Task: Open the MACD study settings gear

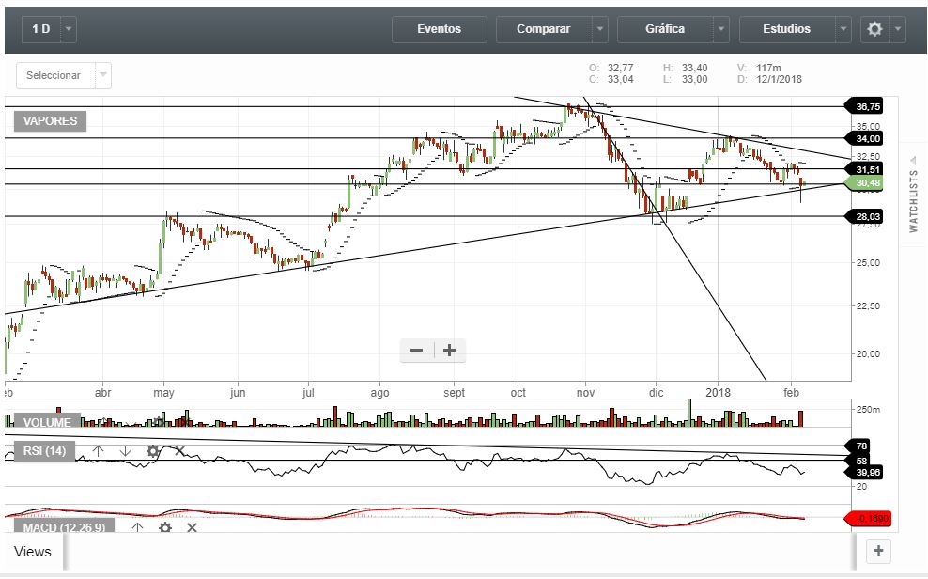Action: pos(165,527)
